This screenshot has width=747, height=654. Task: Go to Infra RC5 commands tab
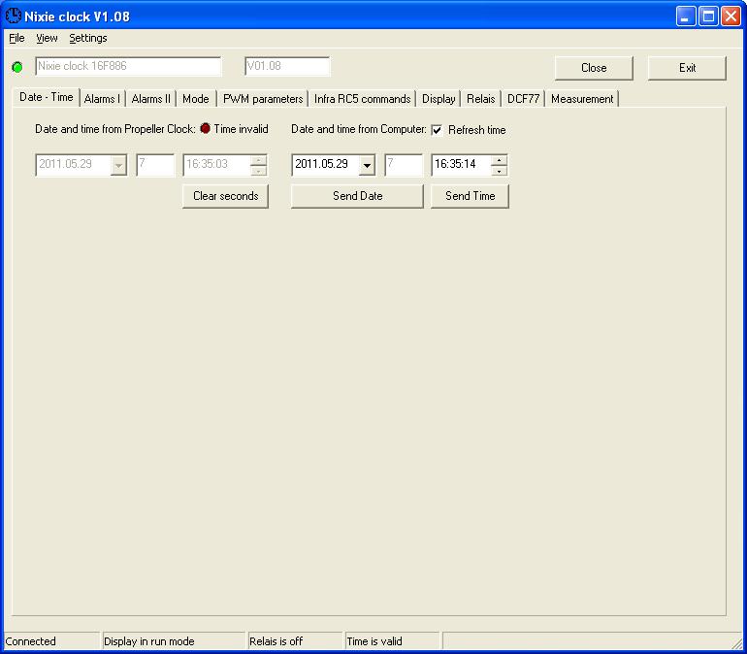tap(362, 99)
